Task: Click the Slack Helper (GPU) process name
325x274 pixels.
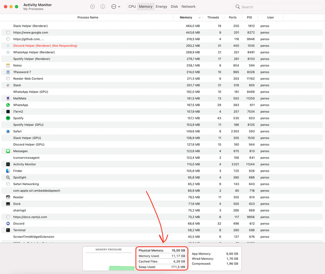Action: (x=27, y=138)
